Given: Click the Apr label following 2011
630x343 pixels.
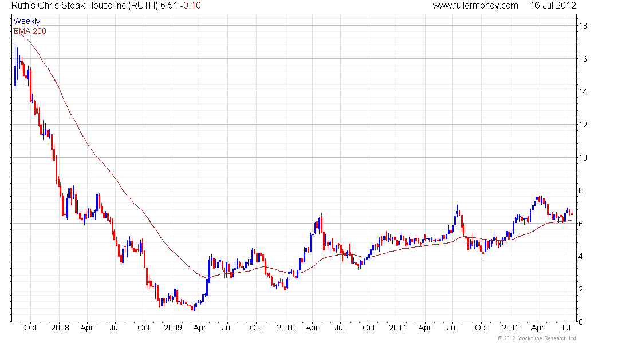Looking at the screenshot, I should pos(425,328).
